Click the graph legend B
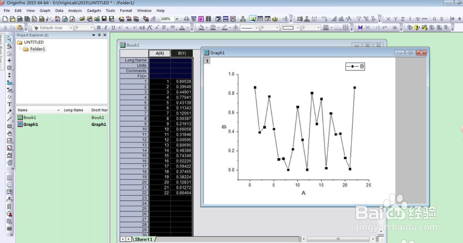 tap(355, 67)
